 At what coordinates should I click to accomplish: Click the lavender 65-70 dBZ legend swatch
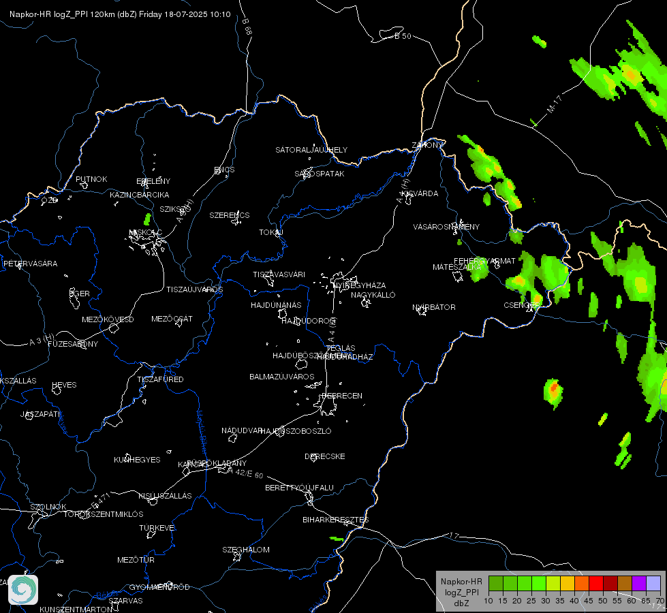coord(653,584)
